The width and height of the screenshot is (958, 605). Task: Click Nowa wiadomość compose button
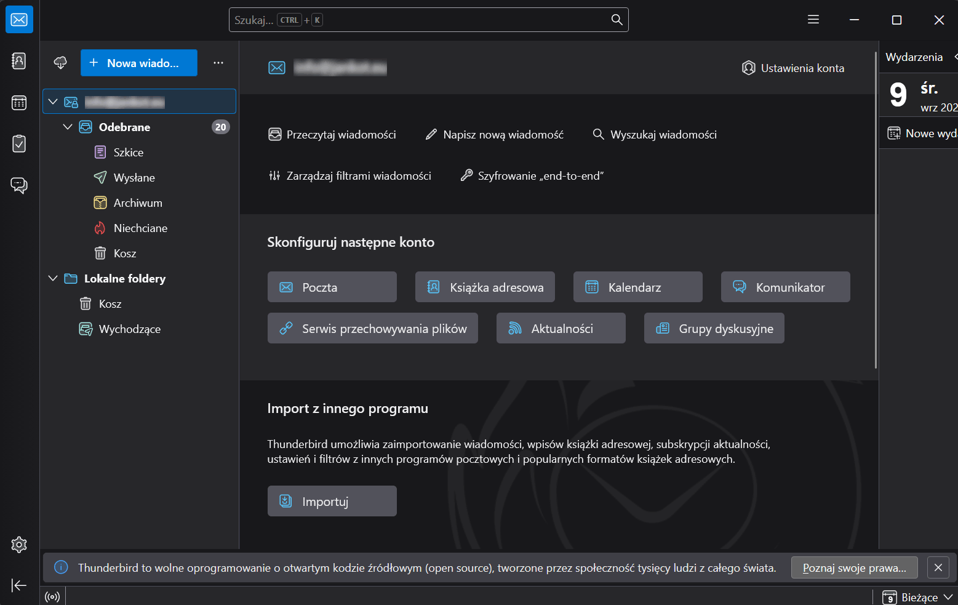tap(139, 63)
